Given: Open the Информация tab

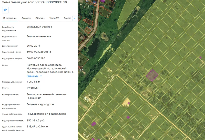Looking at the screenshot, I should (x=10, y=18).
